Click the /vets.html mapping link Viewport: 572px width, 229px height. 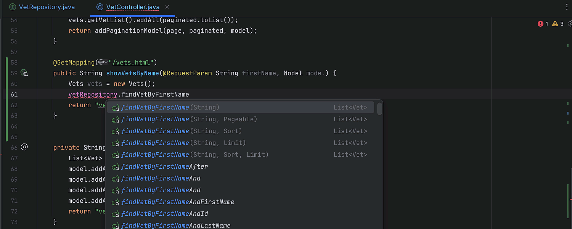(x=132, y=62)
